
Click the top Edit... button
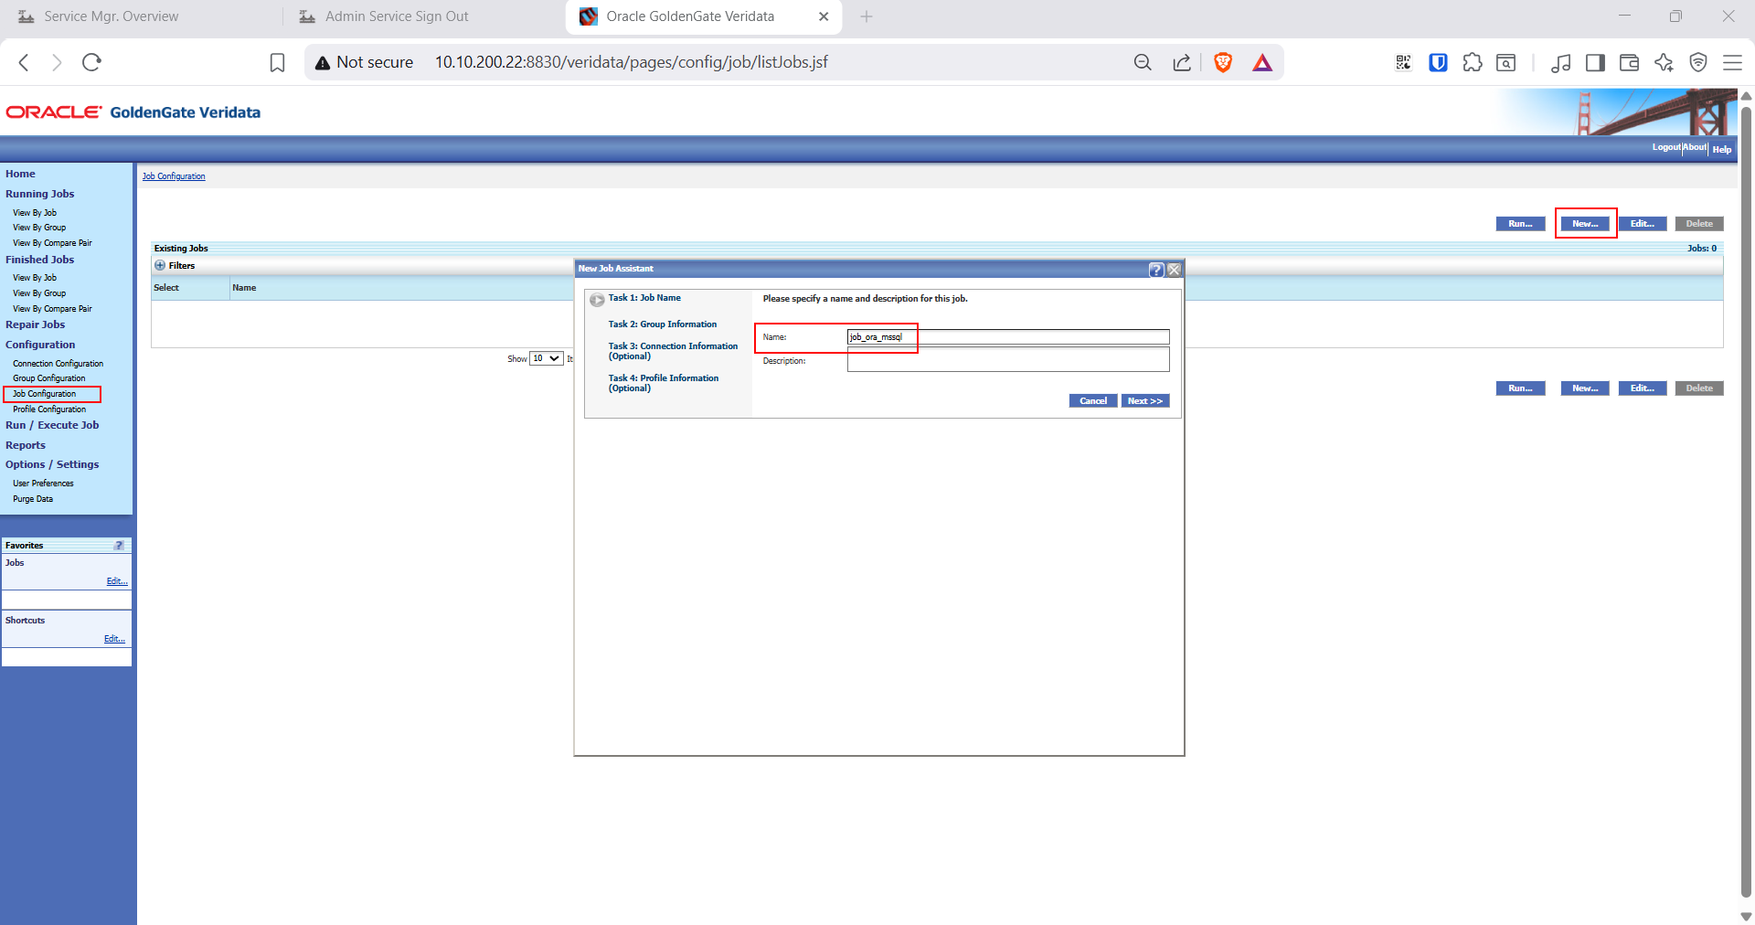(1643, 224)
